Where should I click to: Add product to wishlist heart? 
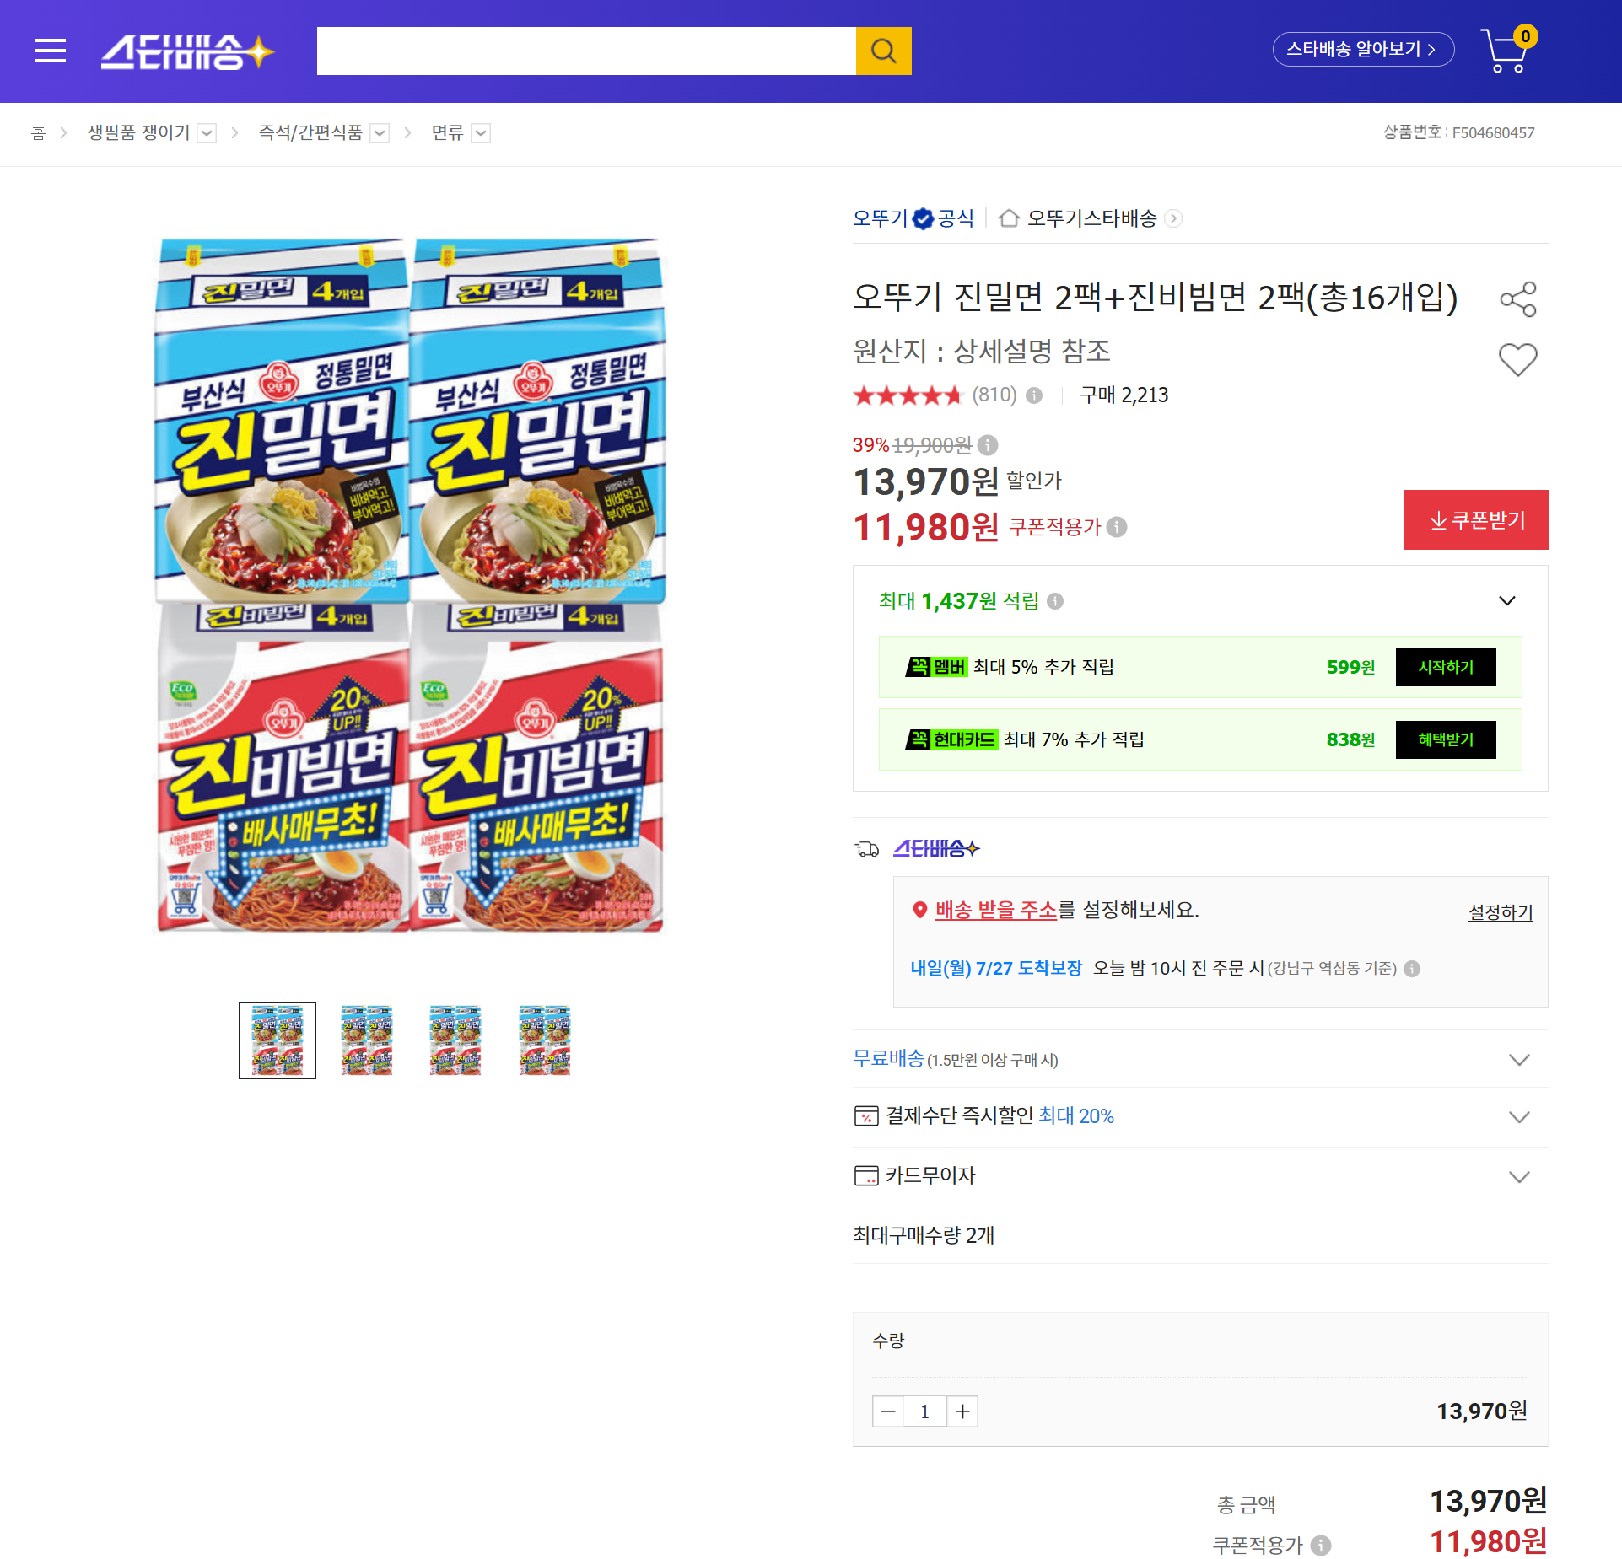coord(1517,360)
